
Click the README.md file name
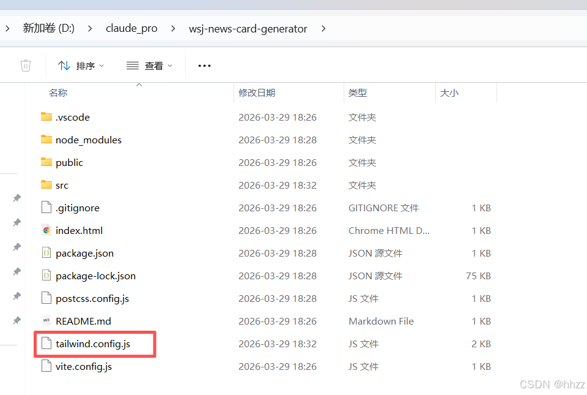tap(83, 321)
